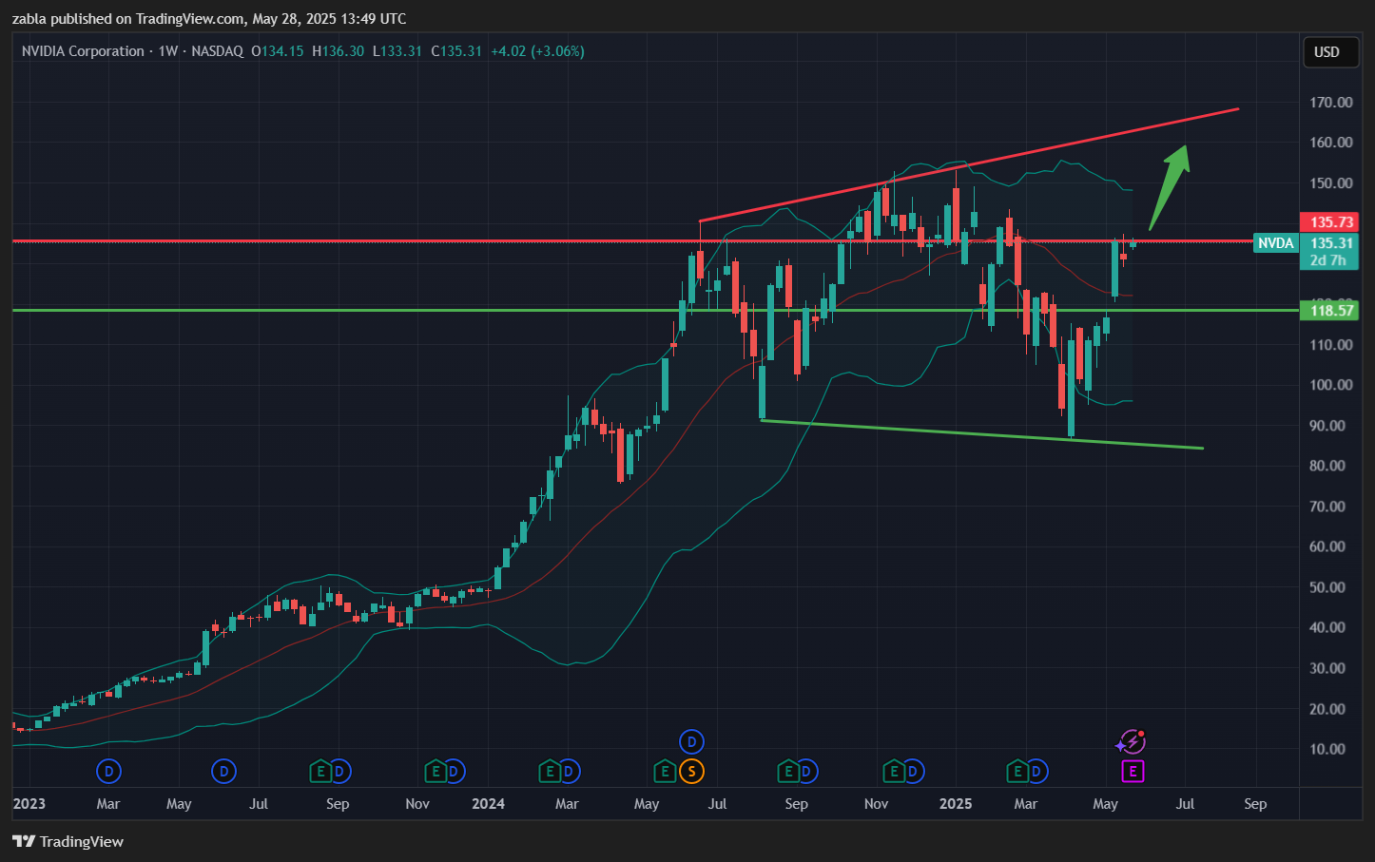The height and width of the screenshot is (862, 1375).
Task: Click the dividend marker right of Mar 2025
Action: pyautogui.click(x=1036, y=771)
